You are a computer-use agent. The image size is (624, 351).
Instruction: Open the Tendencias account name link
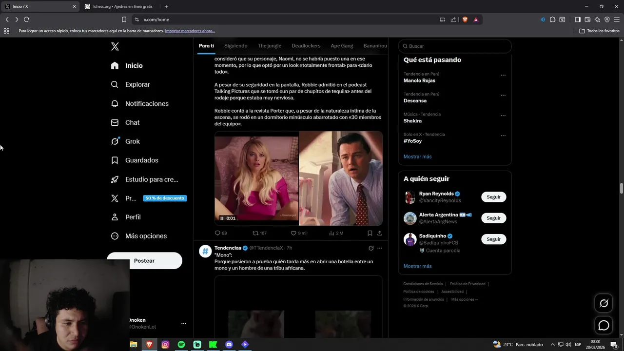pos(228,248)
